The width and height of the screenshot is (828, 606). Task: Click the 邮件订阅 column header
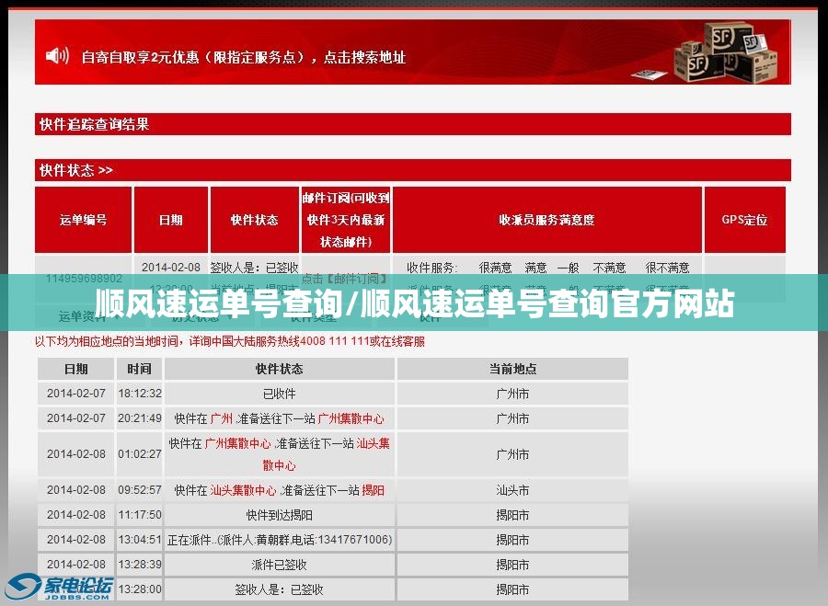[x=345, y=220]
